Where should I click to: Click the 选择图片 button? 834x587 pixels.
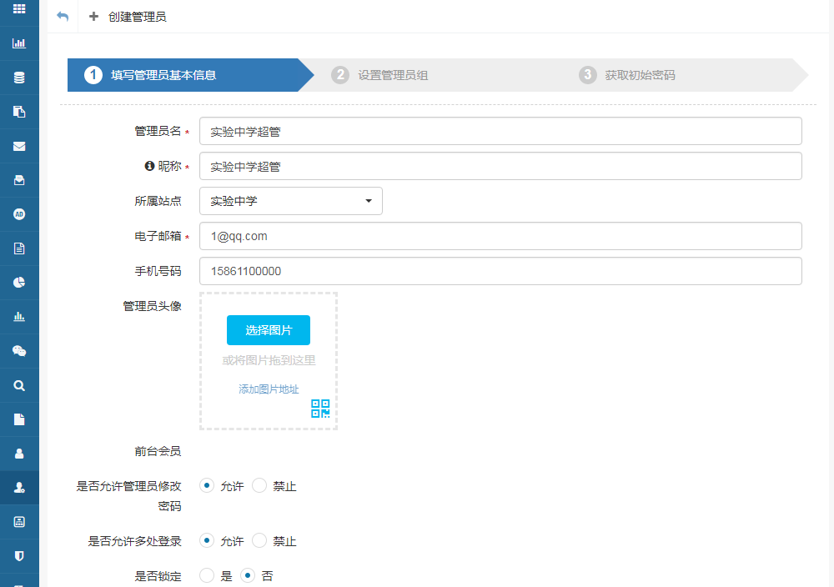[x=269, y=330]
